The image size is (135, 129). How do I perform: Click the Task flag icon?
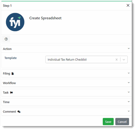pyautogui.click(x=11, y=93)
